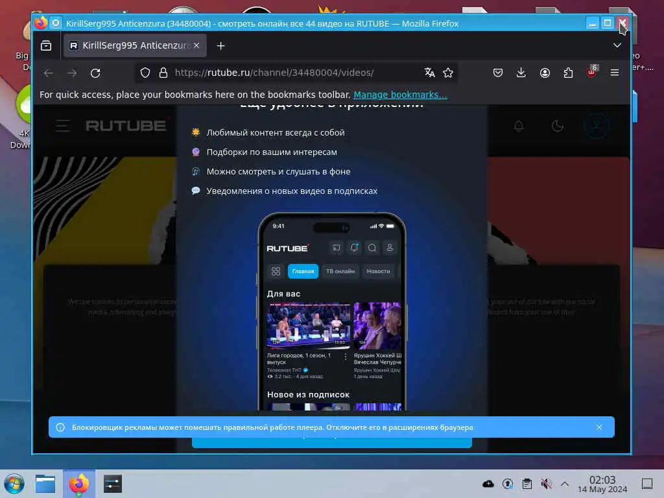Go forward one page in Firefox
The image size is (664, 498).
click(x=73, y=73)
